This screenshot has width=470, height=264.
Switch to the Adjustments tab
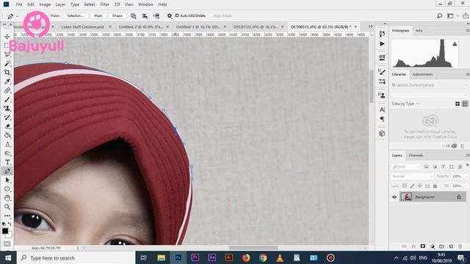[423, 74]
